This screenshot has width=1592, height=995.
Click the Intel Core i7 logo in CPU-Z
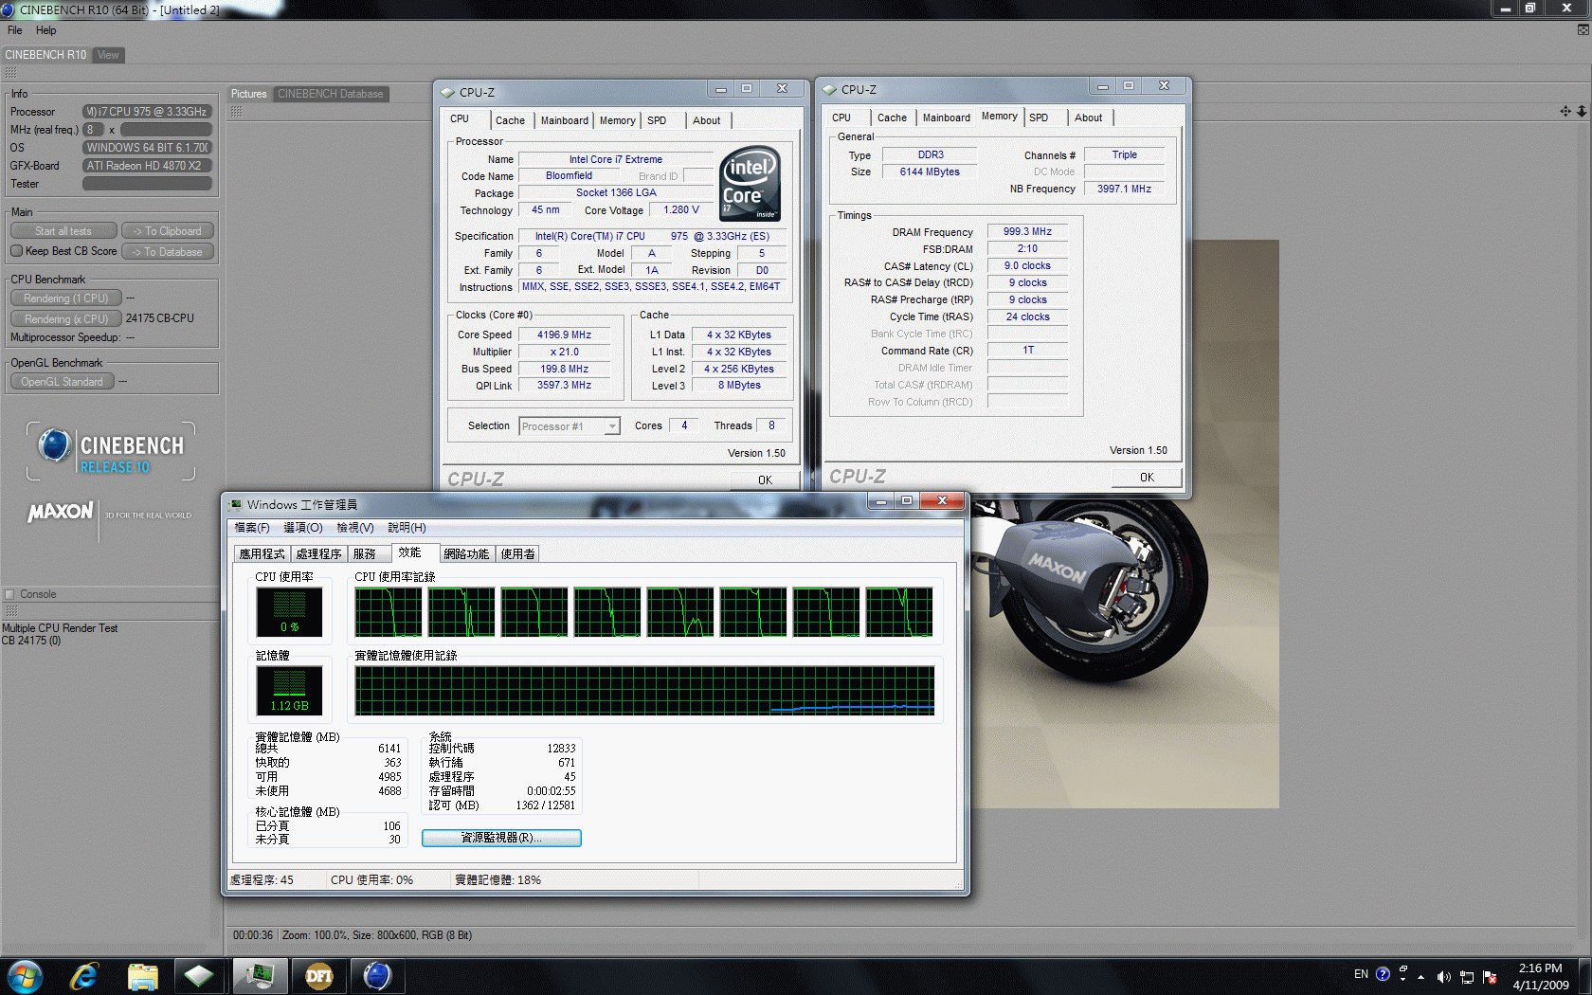coord(751,184)
